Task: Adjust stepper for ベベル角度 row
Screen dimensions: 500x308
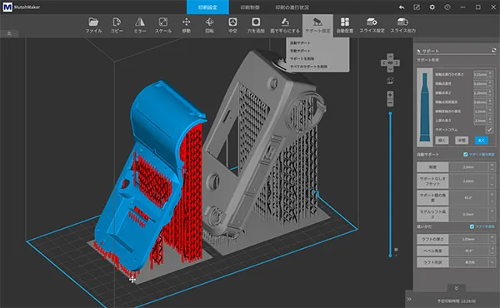Action: click(492, 251)
